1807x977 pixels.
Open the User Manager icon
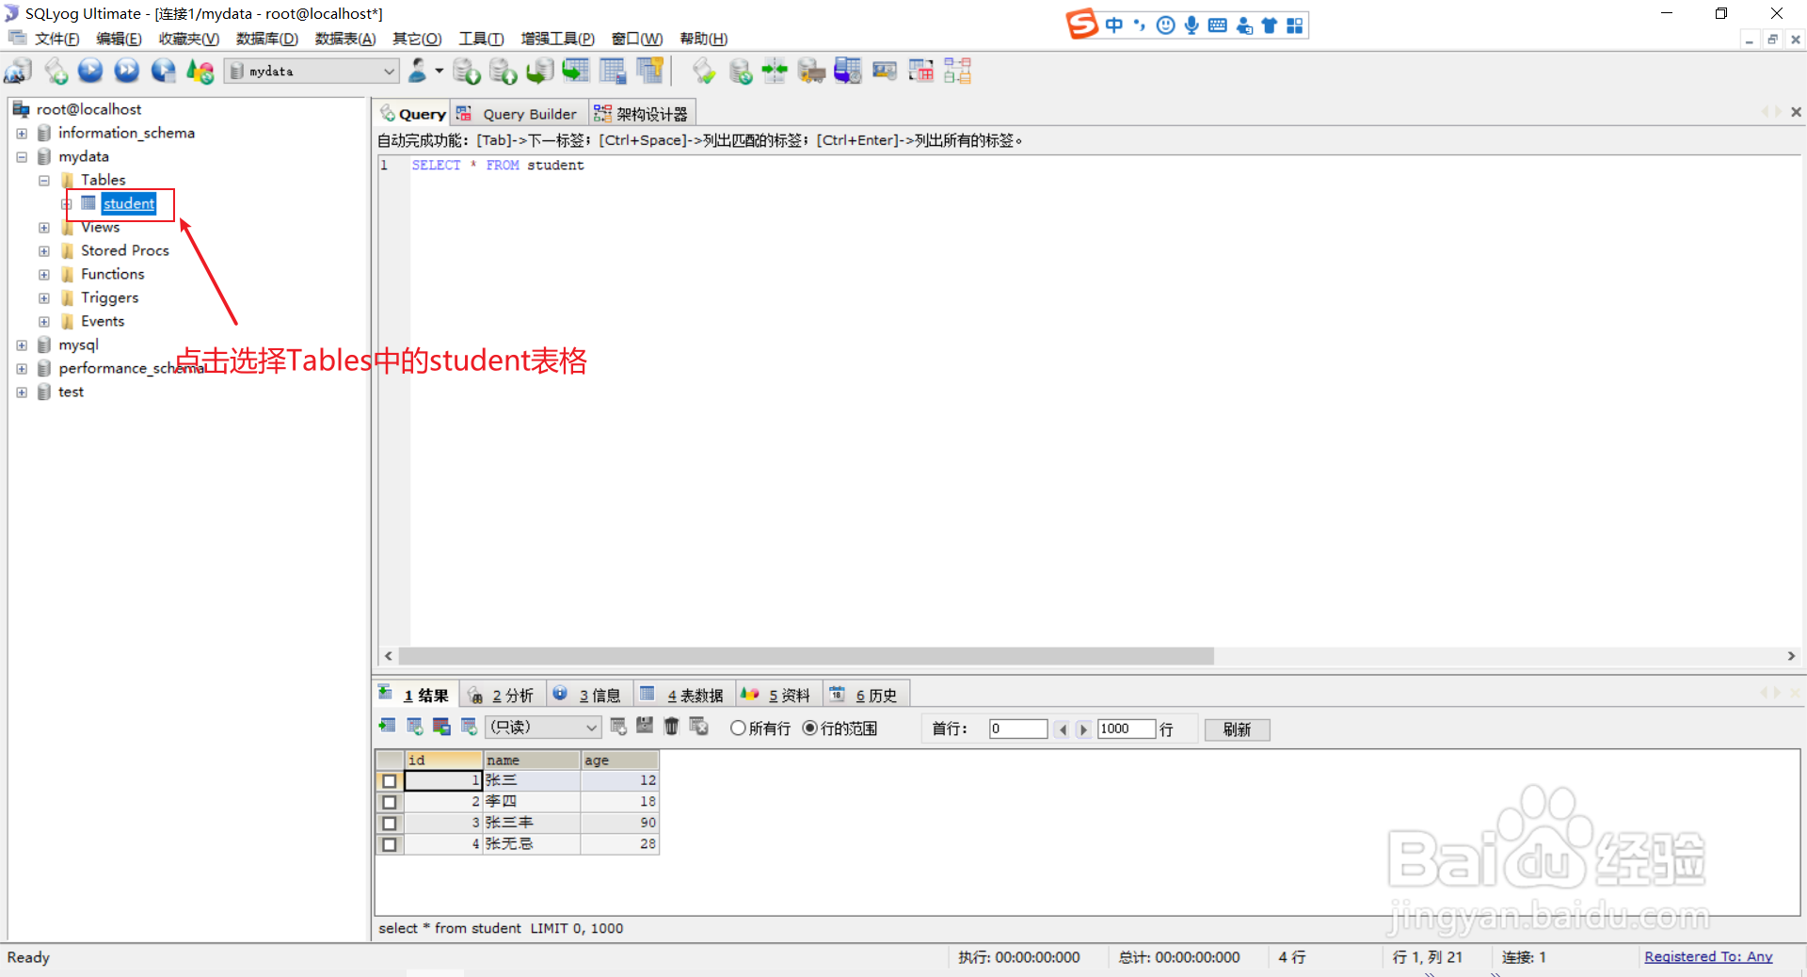coord(418,71)
